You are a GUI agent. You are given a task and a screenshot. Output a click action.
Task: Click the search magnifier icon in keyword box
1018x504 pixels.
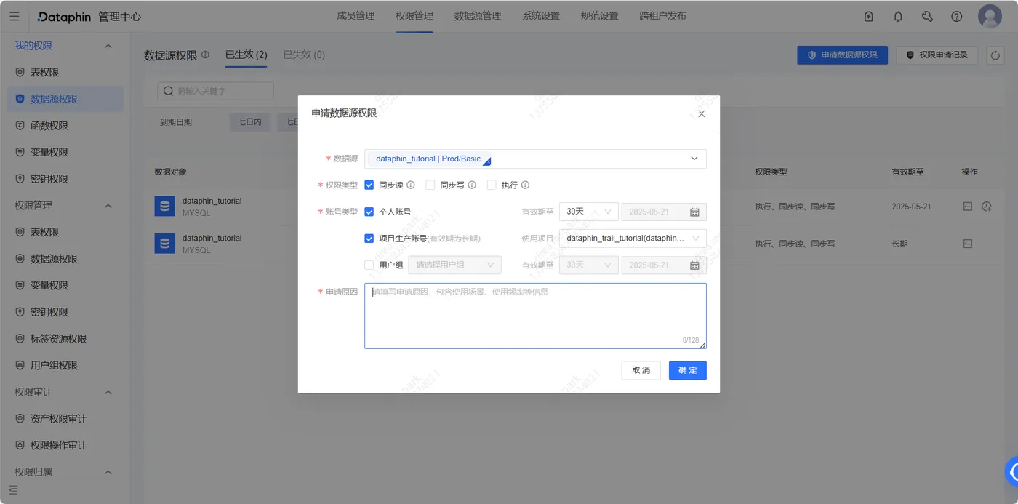(x=169, y=91)
